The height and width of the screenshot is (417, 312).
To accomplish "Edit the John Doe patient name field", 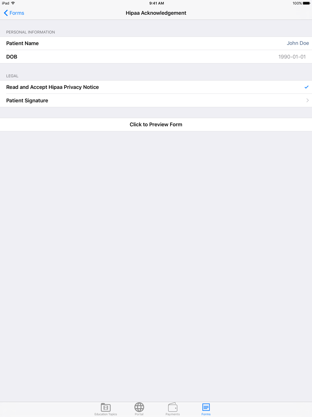I will tap(298, 43).
